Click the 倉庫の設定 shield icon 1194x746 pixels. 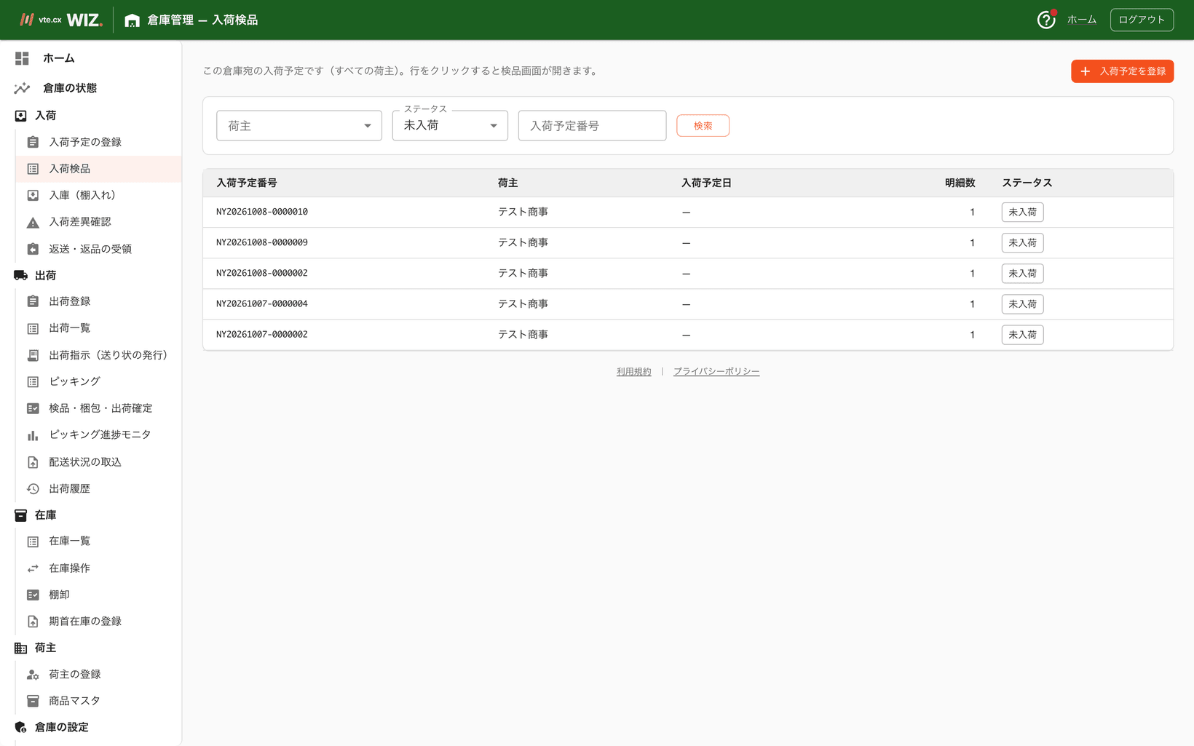(x=20, y=727)
